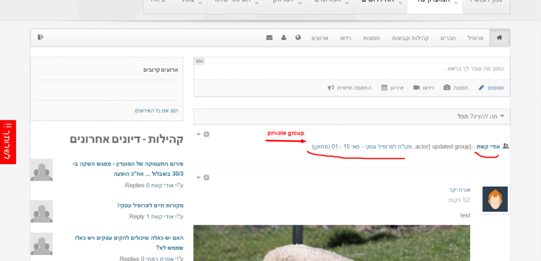This screenshot has width=541, height=261.
Task: Select the תמונה share tab with camera icon
Action: (456, 88)
